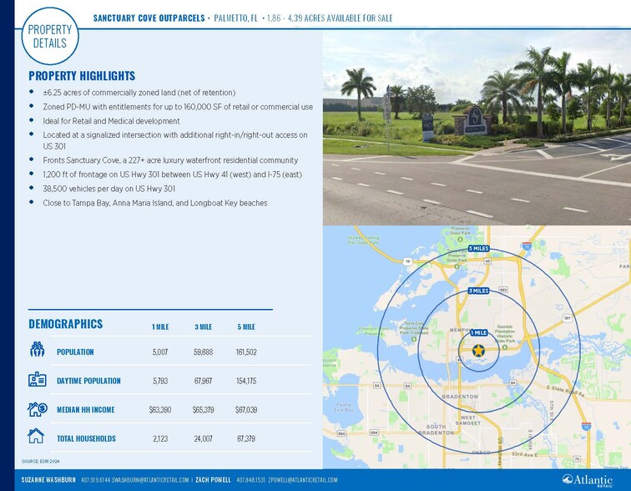The width and height of the screenshot is (631, 491).
Task: Click the 1 MILE demographics column header
Action: (159, 326)
